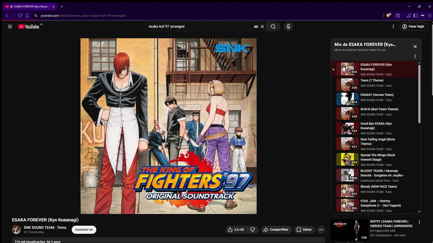Open the on-screen keyboard in search box
Screen dimensions: 433x243
tap(256, 26)
